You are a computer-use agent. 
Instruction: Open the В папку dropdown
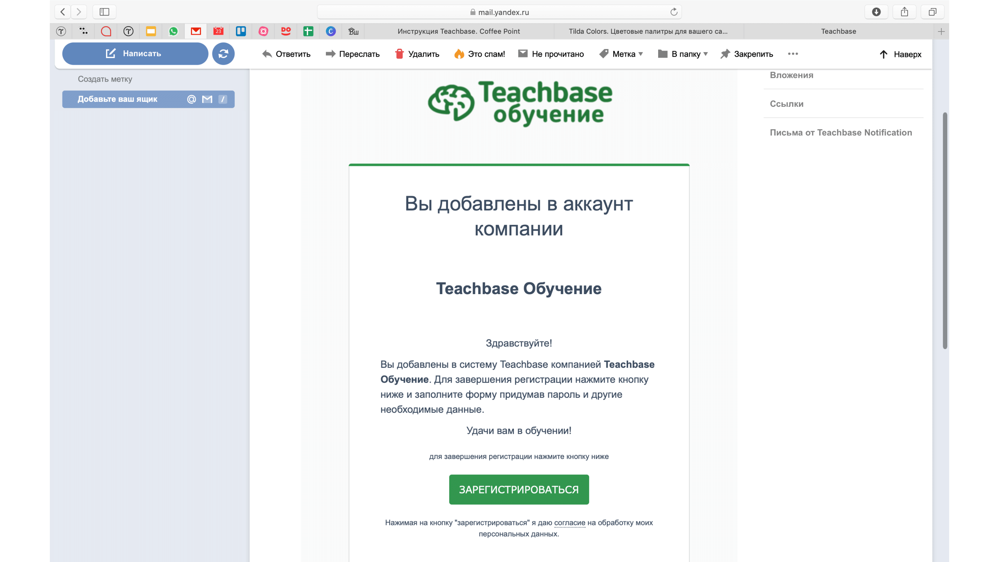tap(683, 54)
